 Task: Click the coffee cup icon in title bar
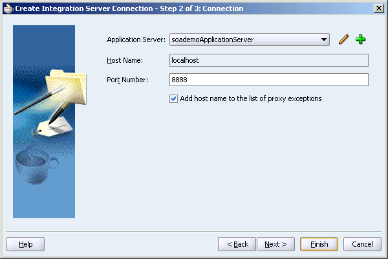coord(8,8)
